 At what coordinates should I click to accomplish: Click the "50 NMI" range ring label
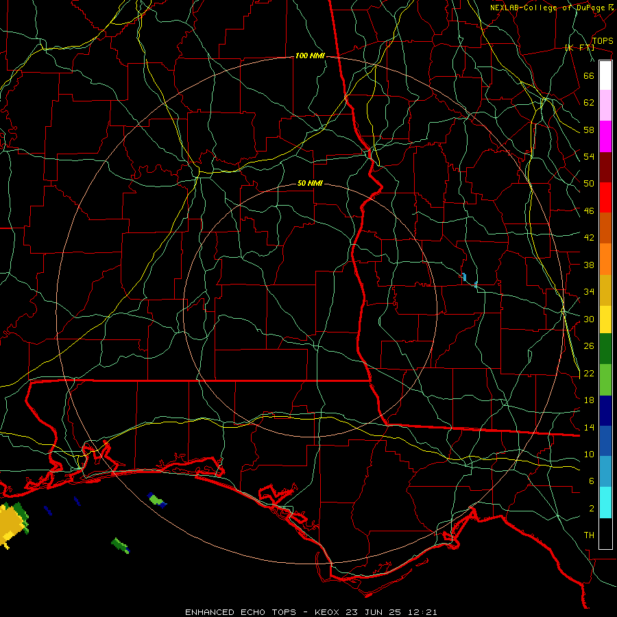click(x=310, y=183)
